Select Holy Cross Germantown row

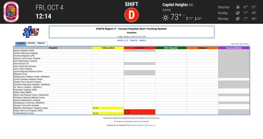pos(131,66)
